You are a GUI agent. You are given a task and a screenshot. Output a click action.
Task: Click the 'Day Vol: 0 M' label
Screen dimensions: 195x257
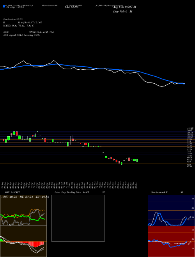click(122, 11)
